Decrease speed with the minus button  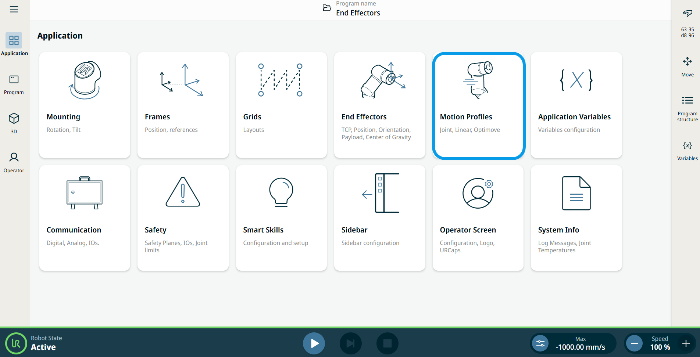pos(634,343)
